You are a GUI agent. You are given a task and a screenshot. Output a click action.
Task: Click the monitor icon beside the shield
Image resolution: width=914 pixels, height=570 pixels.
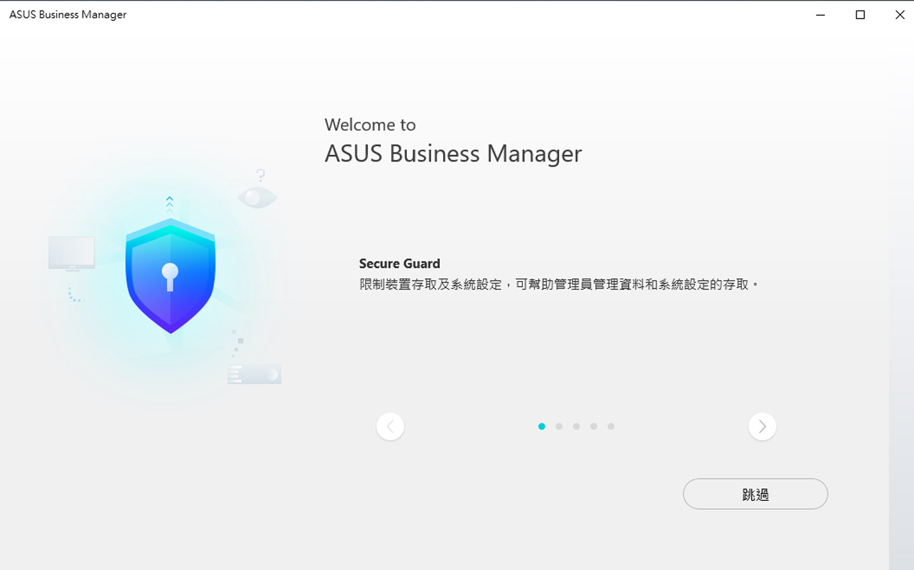tap(71, 252)
